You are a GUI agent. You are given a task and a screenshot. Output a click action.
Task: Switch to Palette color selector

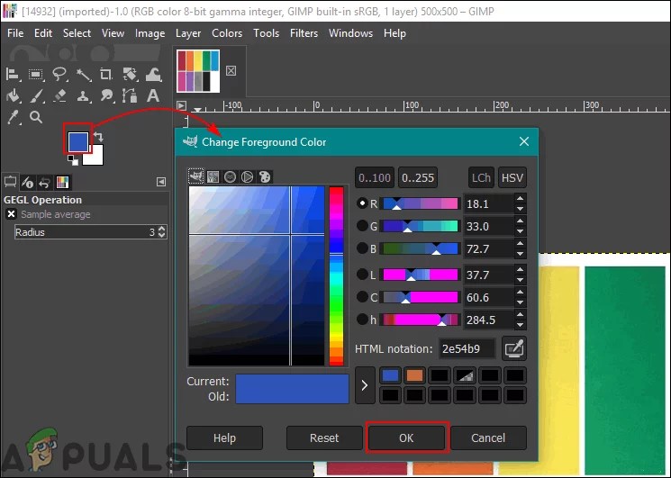[265, 176]
